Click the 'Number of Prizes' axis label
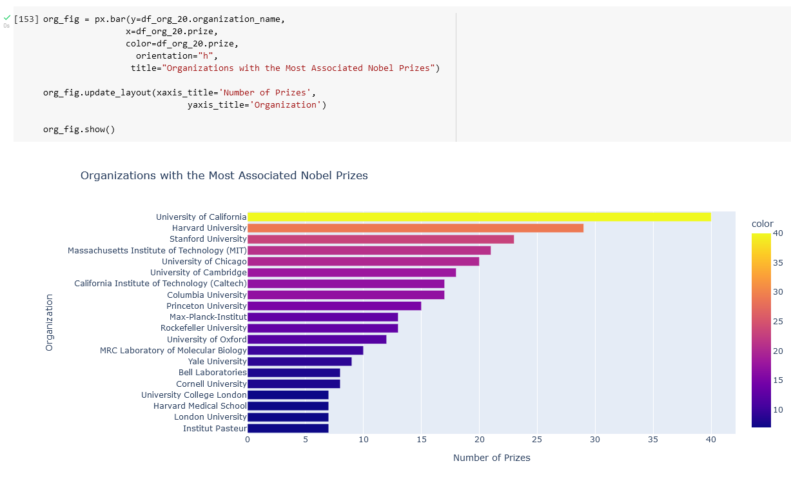791x479 pixels. pos(491,458)
